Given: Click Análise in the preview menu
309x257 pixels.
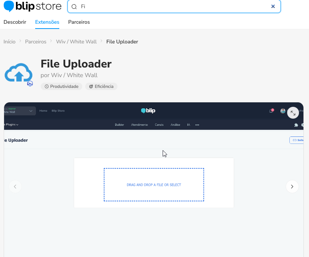Looking at the screenshot, I should [175, 125].
